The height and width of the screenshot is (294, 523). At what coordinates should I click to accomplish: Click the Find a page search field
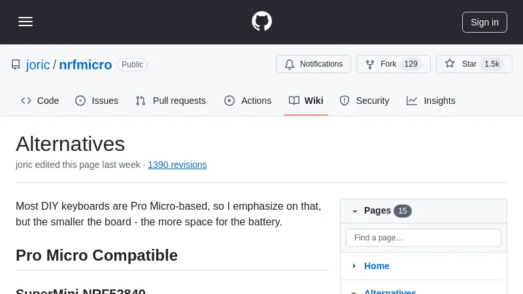(423, 238)
